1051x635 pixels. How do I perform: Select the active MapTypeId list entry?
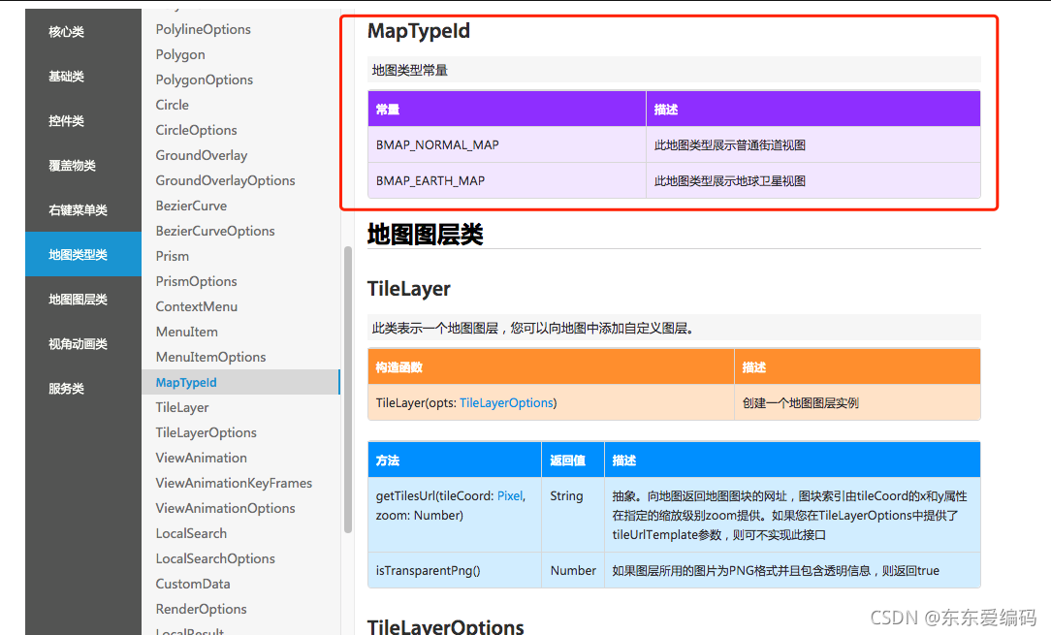click(x=240, y=382)
